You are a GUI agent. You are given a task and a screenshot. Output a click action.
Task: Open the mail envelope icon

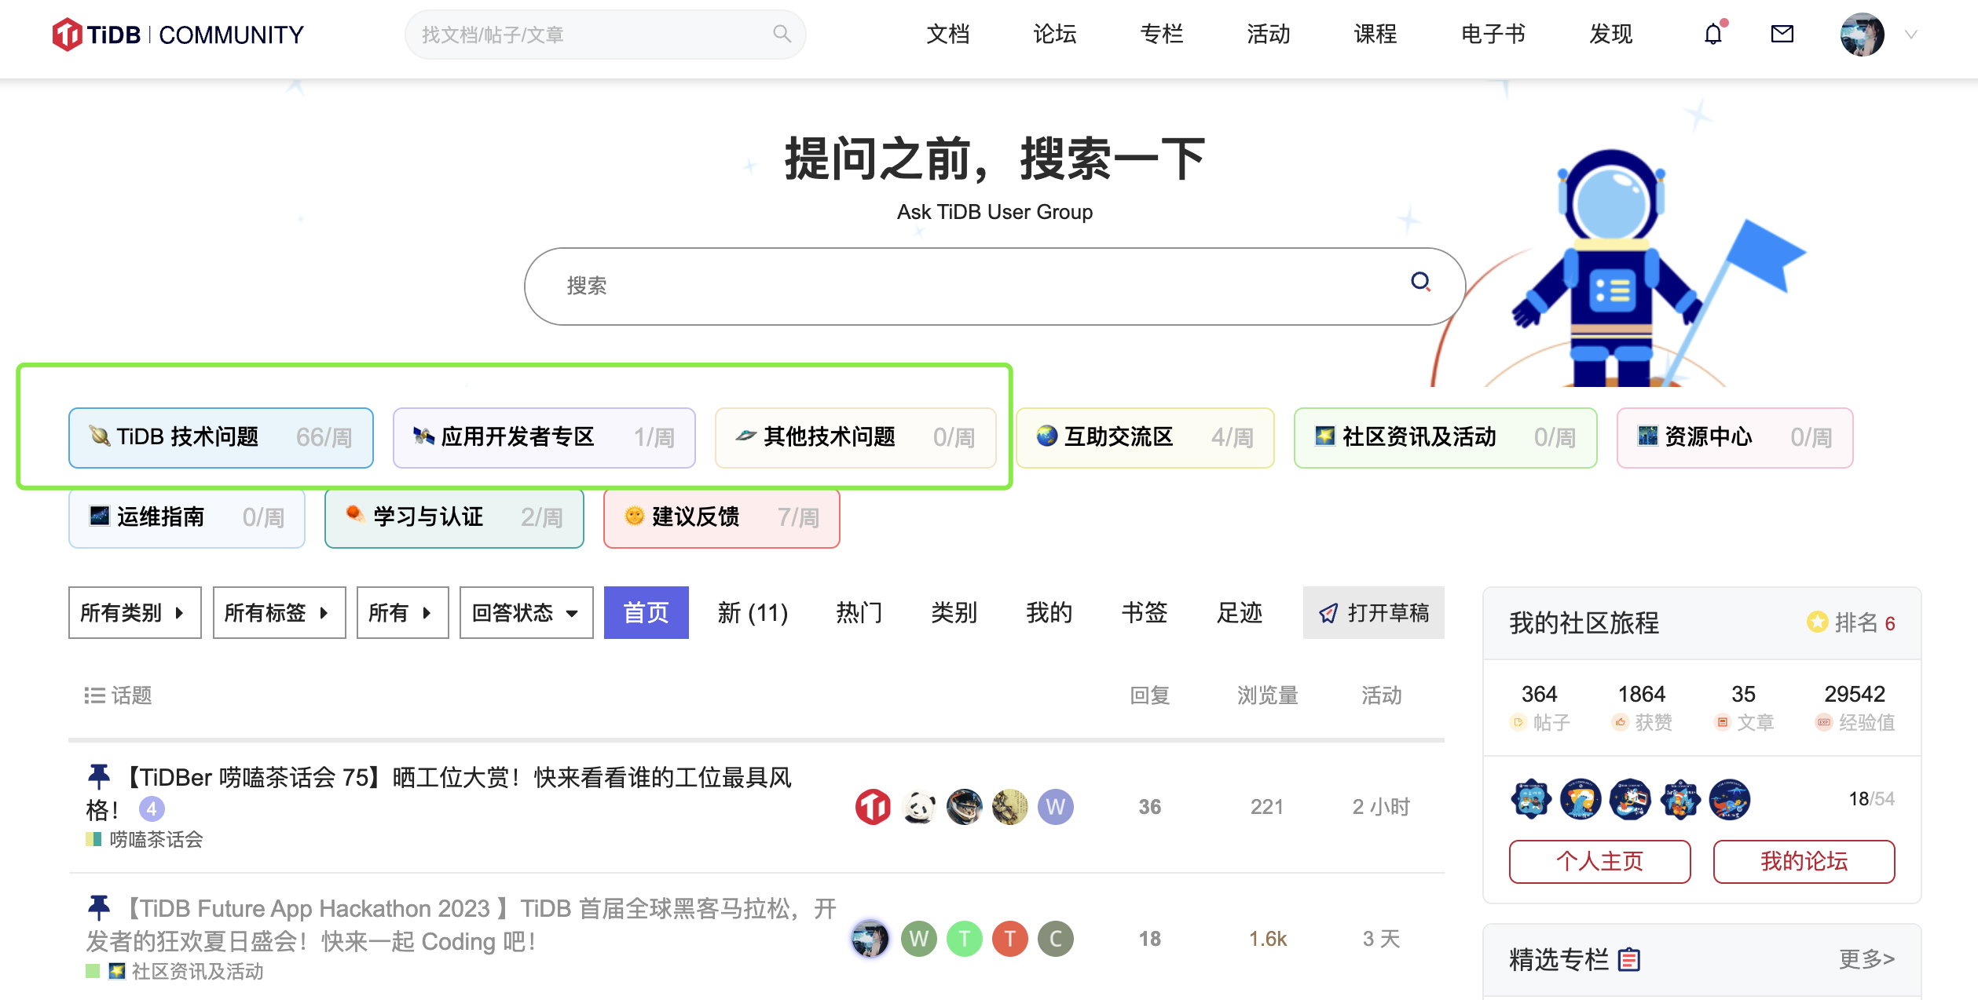(1782, 34)
